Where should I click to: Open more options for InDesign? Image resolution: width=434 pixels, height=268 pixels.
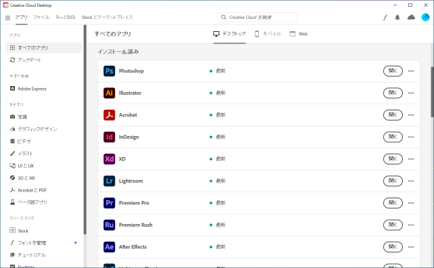[x=411, y=137]
